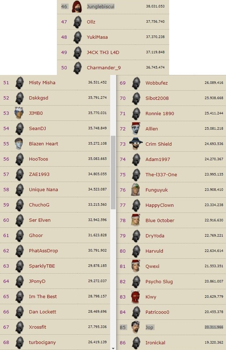Click the The-l337-One player name
This screenshot has width=226, height=350.
coord(161,174)
